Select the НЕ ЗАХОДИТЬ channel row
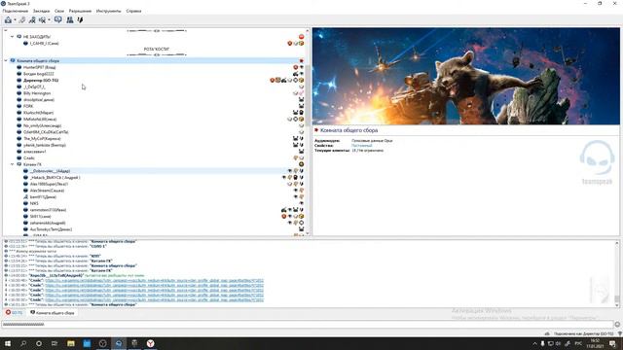This screenshot has height=350, width=623. point(157,37)
